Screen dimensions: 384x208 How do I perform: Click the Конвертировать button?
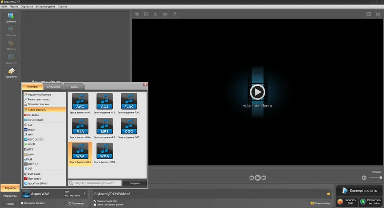(x=359, y=190)
